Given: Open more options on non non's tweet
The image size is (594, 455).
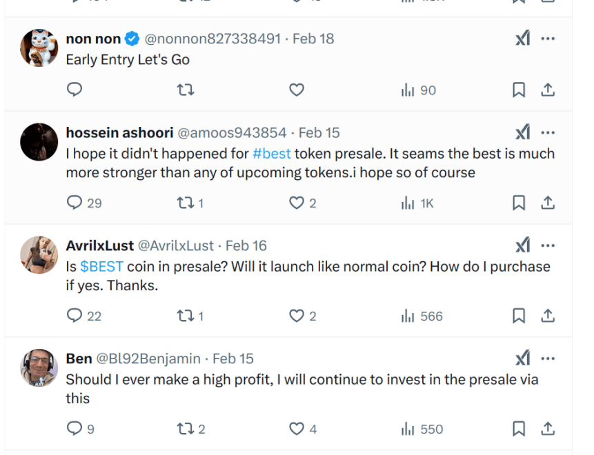Looking at the screenshot, I should pyautogui.click(x=548, y=39).
